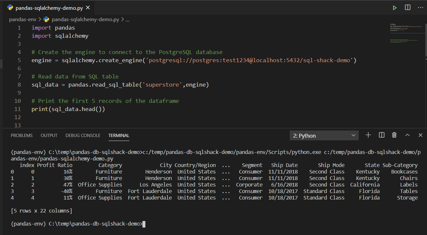Open the OUTPUT panel
Screen dimensions: 427x235
[49, 135]
